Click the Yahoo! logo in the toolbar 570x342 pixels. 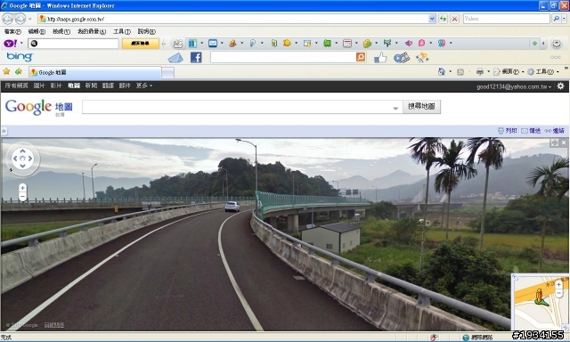coord(10,44)
